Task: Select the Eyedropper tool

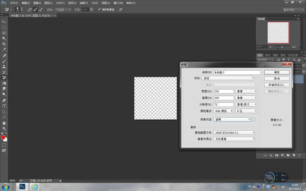Action: [4, 49]
